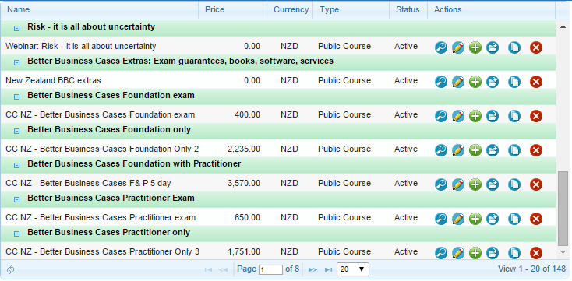This screenshot has width=572, height=281.
Task: Click the page number input field
Action: pyautogui.click(x=270, y=269)
